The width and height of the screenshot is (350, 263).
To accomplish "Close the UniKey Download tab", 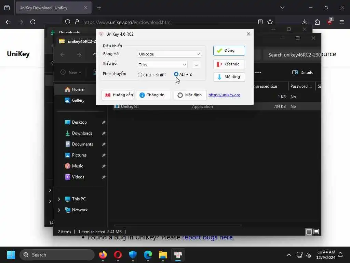I will click(86, 8).
